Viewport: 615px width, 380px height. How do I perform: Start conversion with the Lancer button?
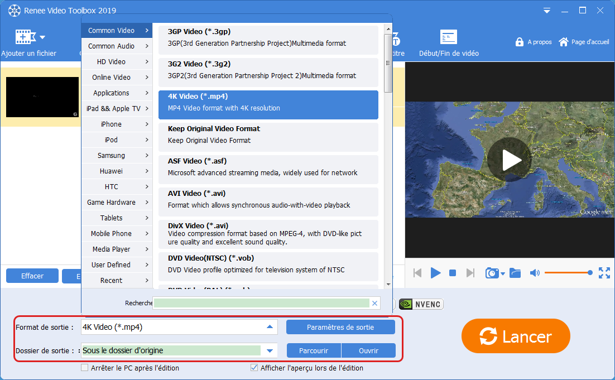tap(516, 336)
